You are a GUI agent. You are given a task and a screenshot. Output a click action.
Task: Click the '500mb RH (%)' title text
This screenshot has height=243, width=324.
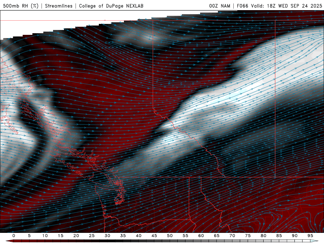(x=21, y=6)
